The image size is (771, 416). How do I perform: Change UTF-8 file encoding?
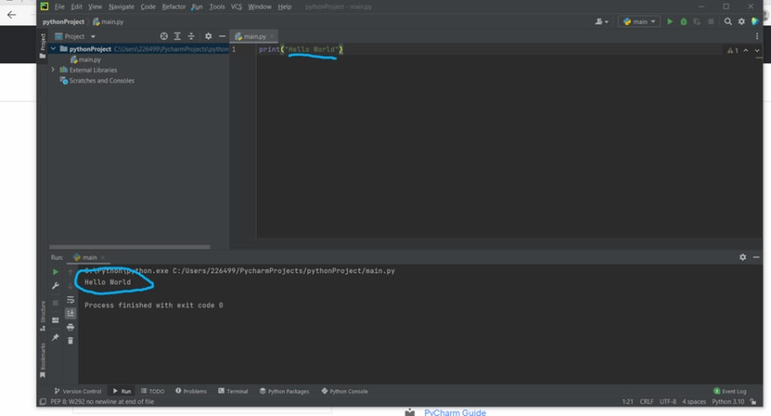click(x=668, y=402)
